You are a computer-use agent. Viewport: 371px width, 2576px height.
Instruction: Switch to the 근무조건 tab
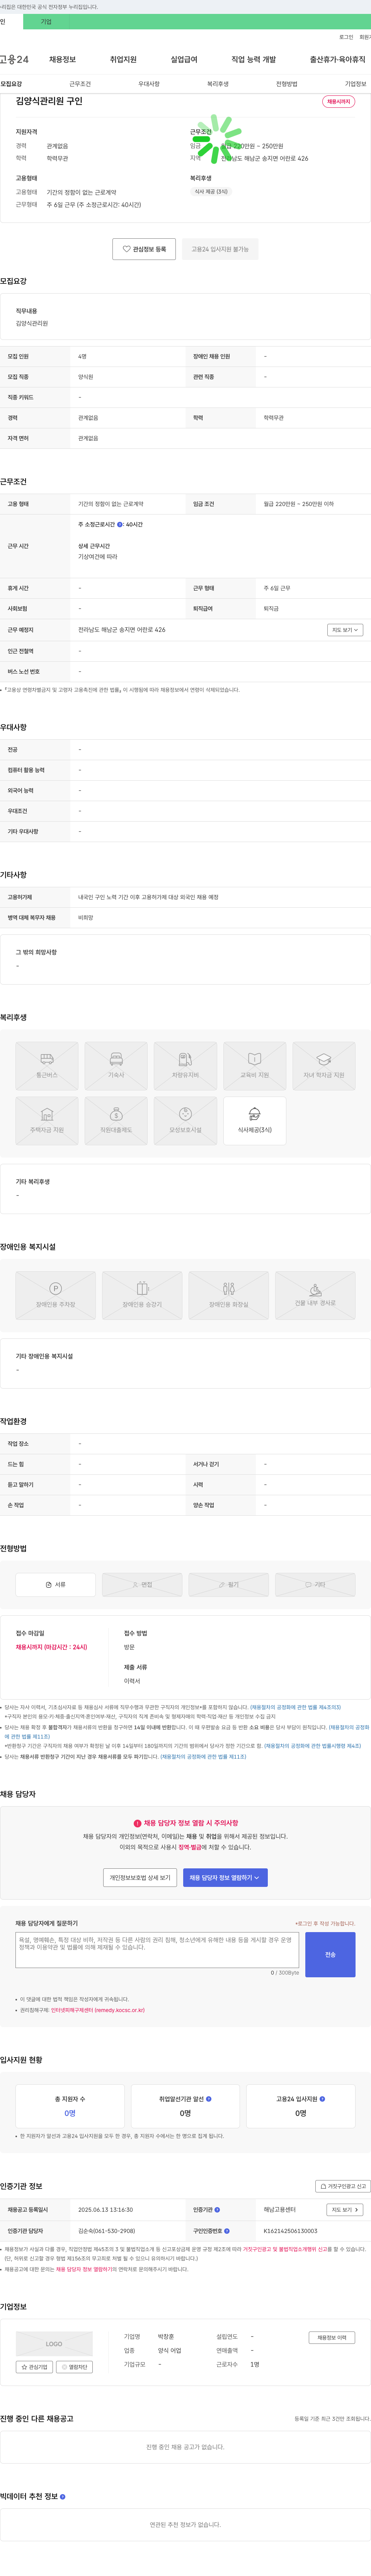pos(80,84)
